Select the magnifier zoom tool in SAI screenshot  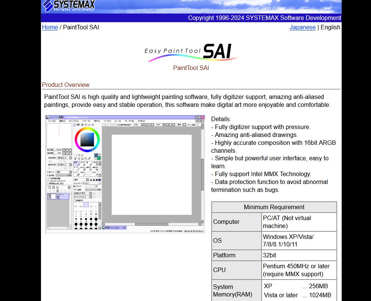pos(79,159)
